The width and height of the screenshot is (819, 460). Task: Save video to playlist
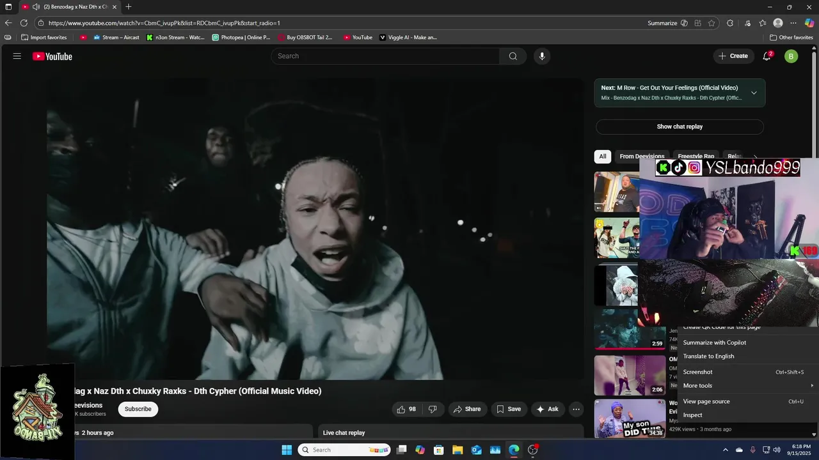[509, 409]
